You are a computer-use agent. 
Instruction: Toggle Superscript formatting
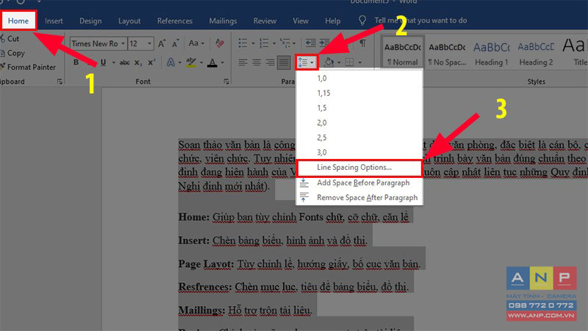151,63
